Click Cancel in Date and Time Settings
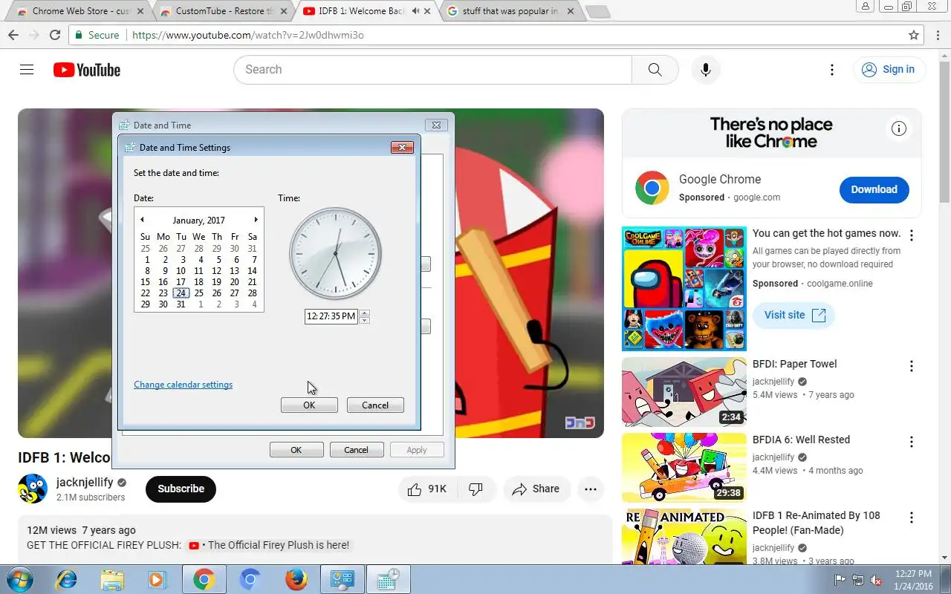 [x=375, y=405]
